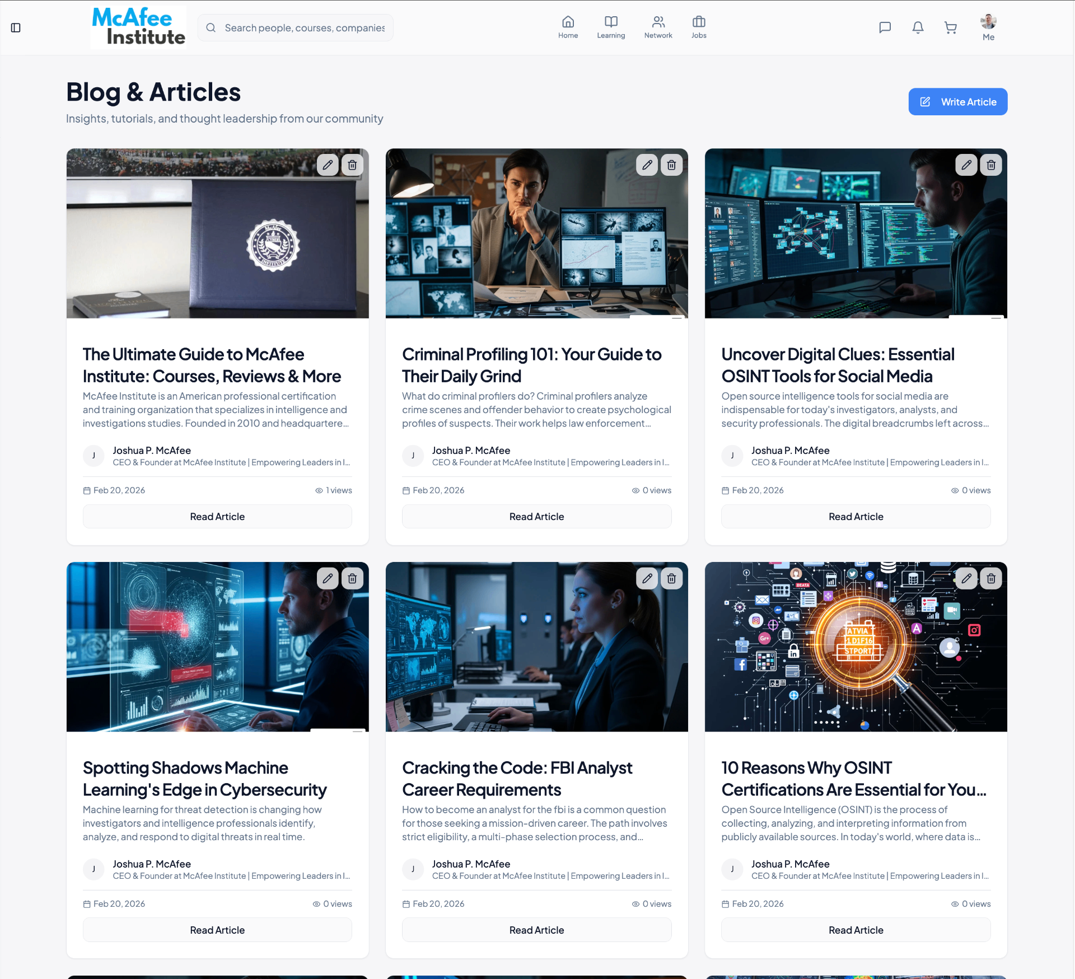Read Article for Spotting Shadows Machine Learning
The height and width of the screenshot is (979, 1075).
217,930
